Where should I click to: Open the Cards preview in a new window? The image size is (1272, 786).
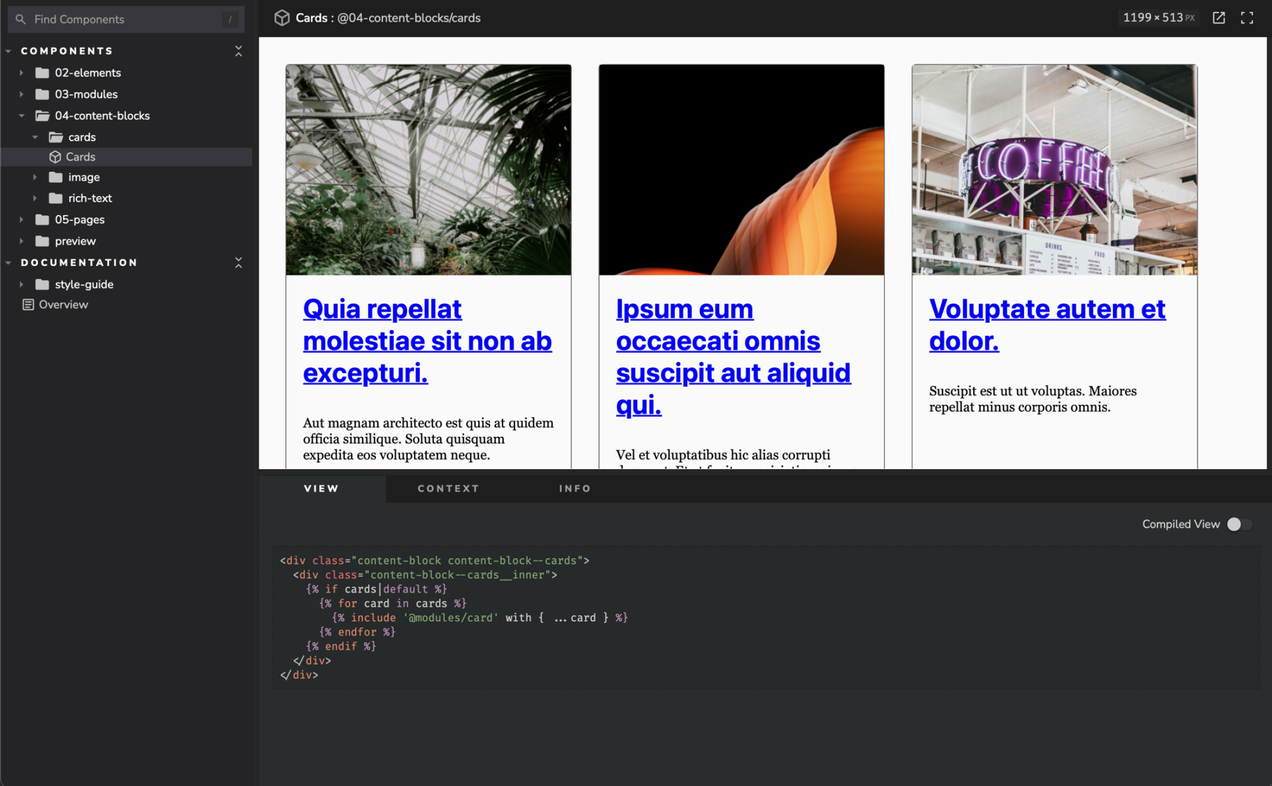pyautogui.click(x=1218, y=18)
